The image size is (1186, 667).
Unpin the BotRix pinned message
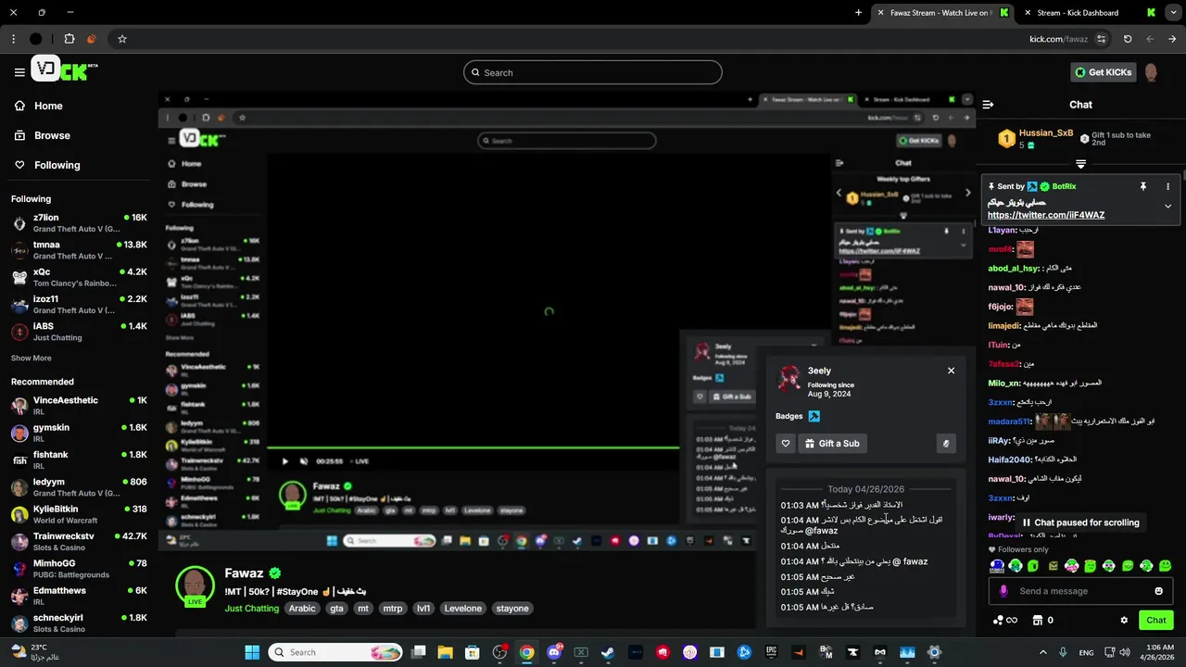point(1143,186)
